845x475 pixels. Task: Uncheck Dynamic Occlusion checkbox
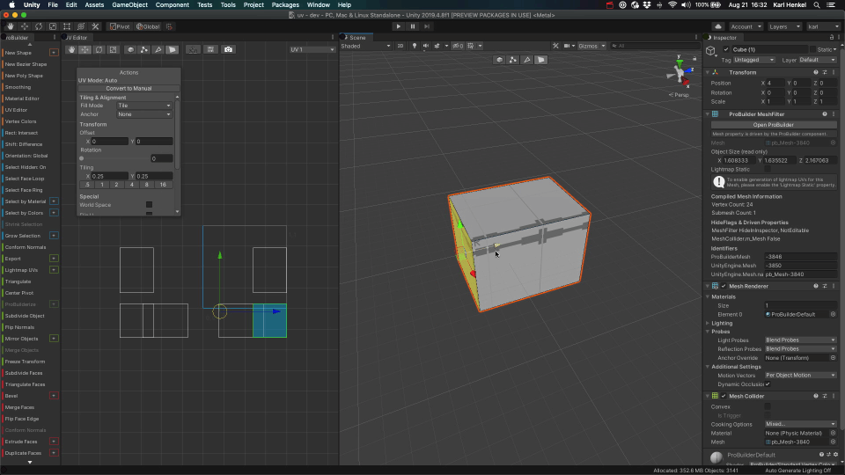(x=768, y=384)
